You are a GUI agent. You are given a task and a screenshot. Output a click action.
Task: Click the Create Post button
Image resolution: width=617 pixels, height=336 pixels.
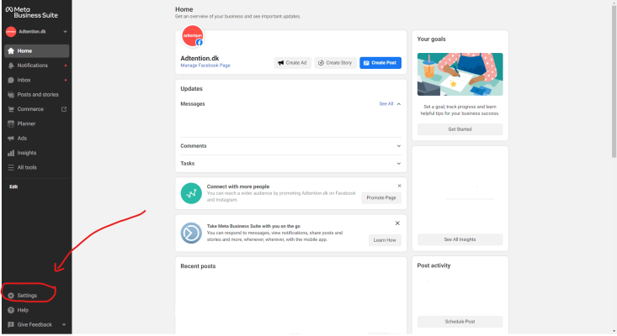[380, 63]
